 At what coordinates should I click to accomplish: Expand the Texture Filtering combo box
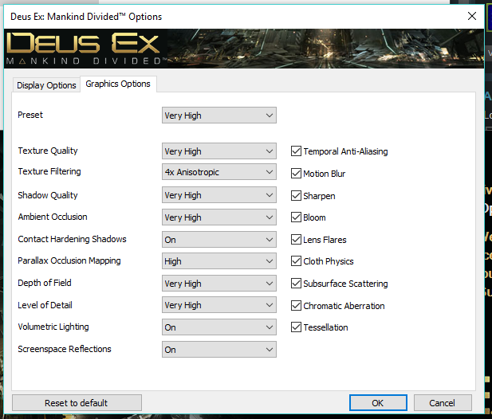point(219,172)
